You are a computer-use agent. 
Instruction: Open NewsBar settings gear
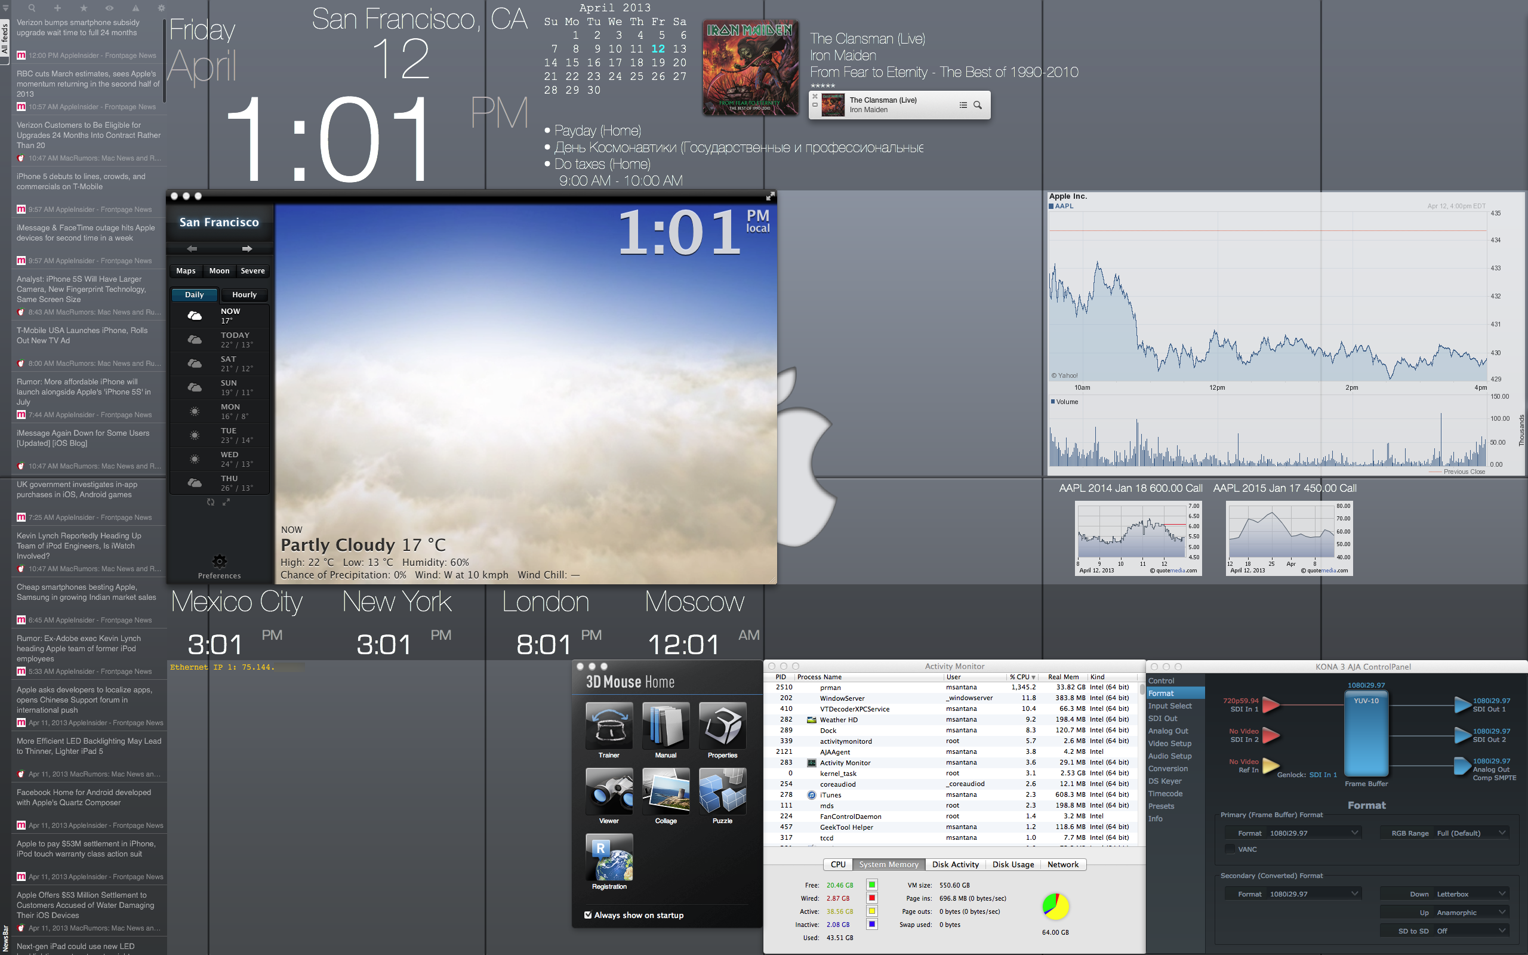tap(161, 8)
